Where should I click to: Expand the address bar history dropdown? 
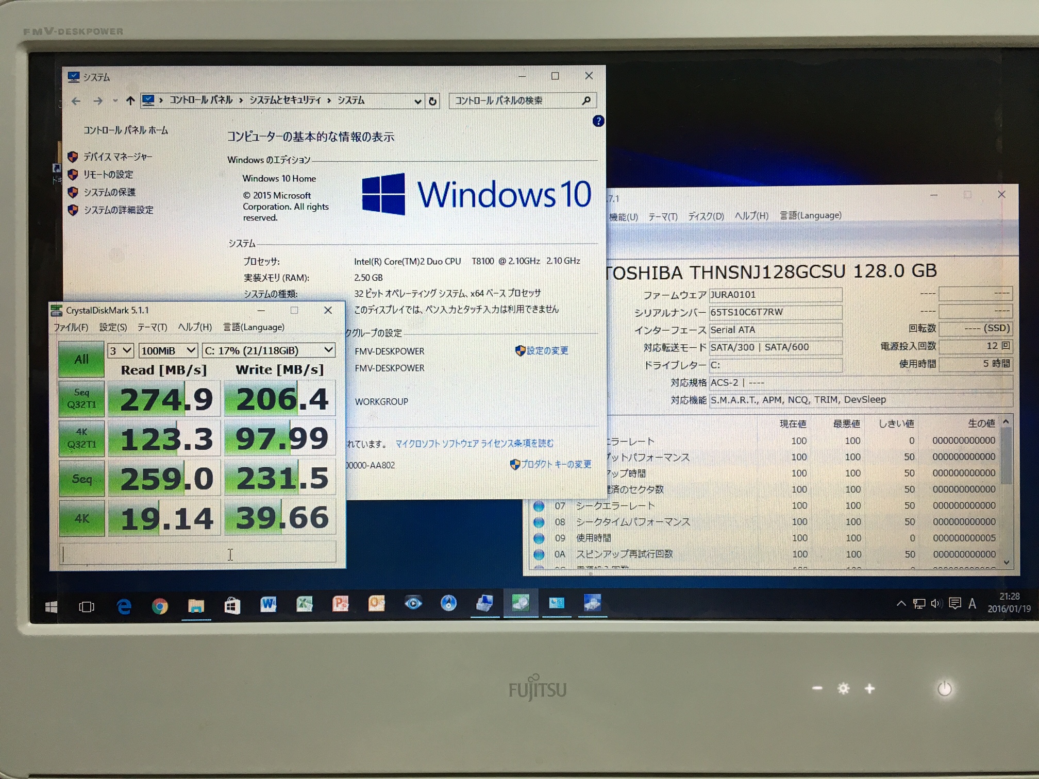[417, 101]
